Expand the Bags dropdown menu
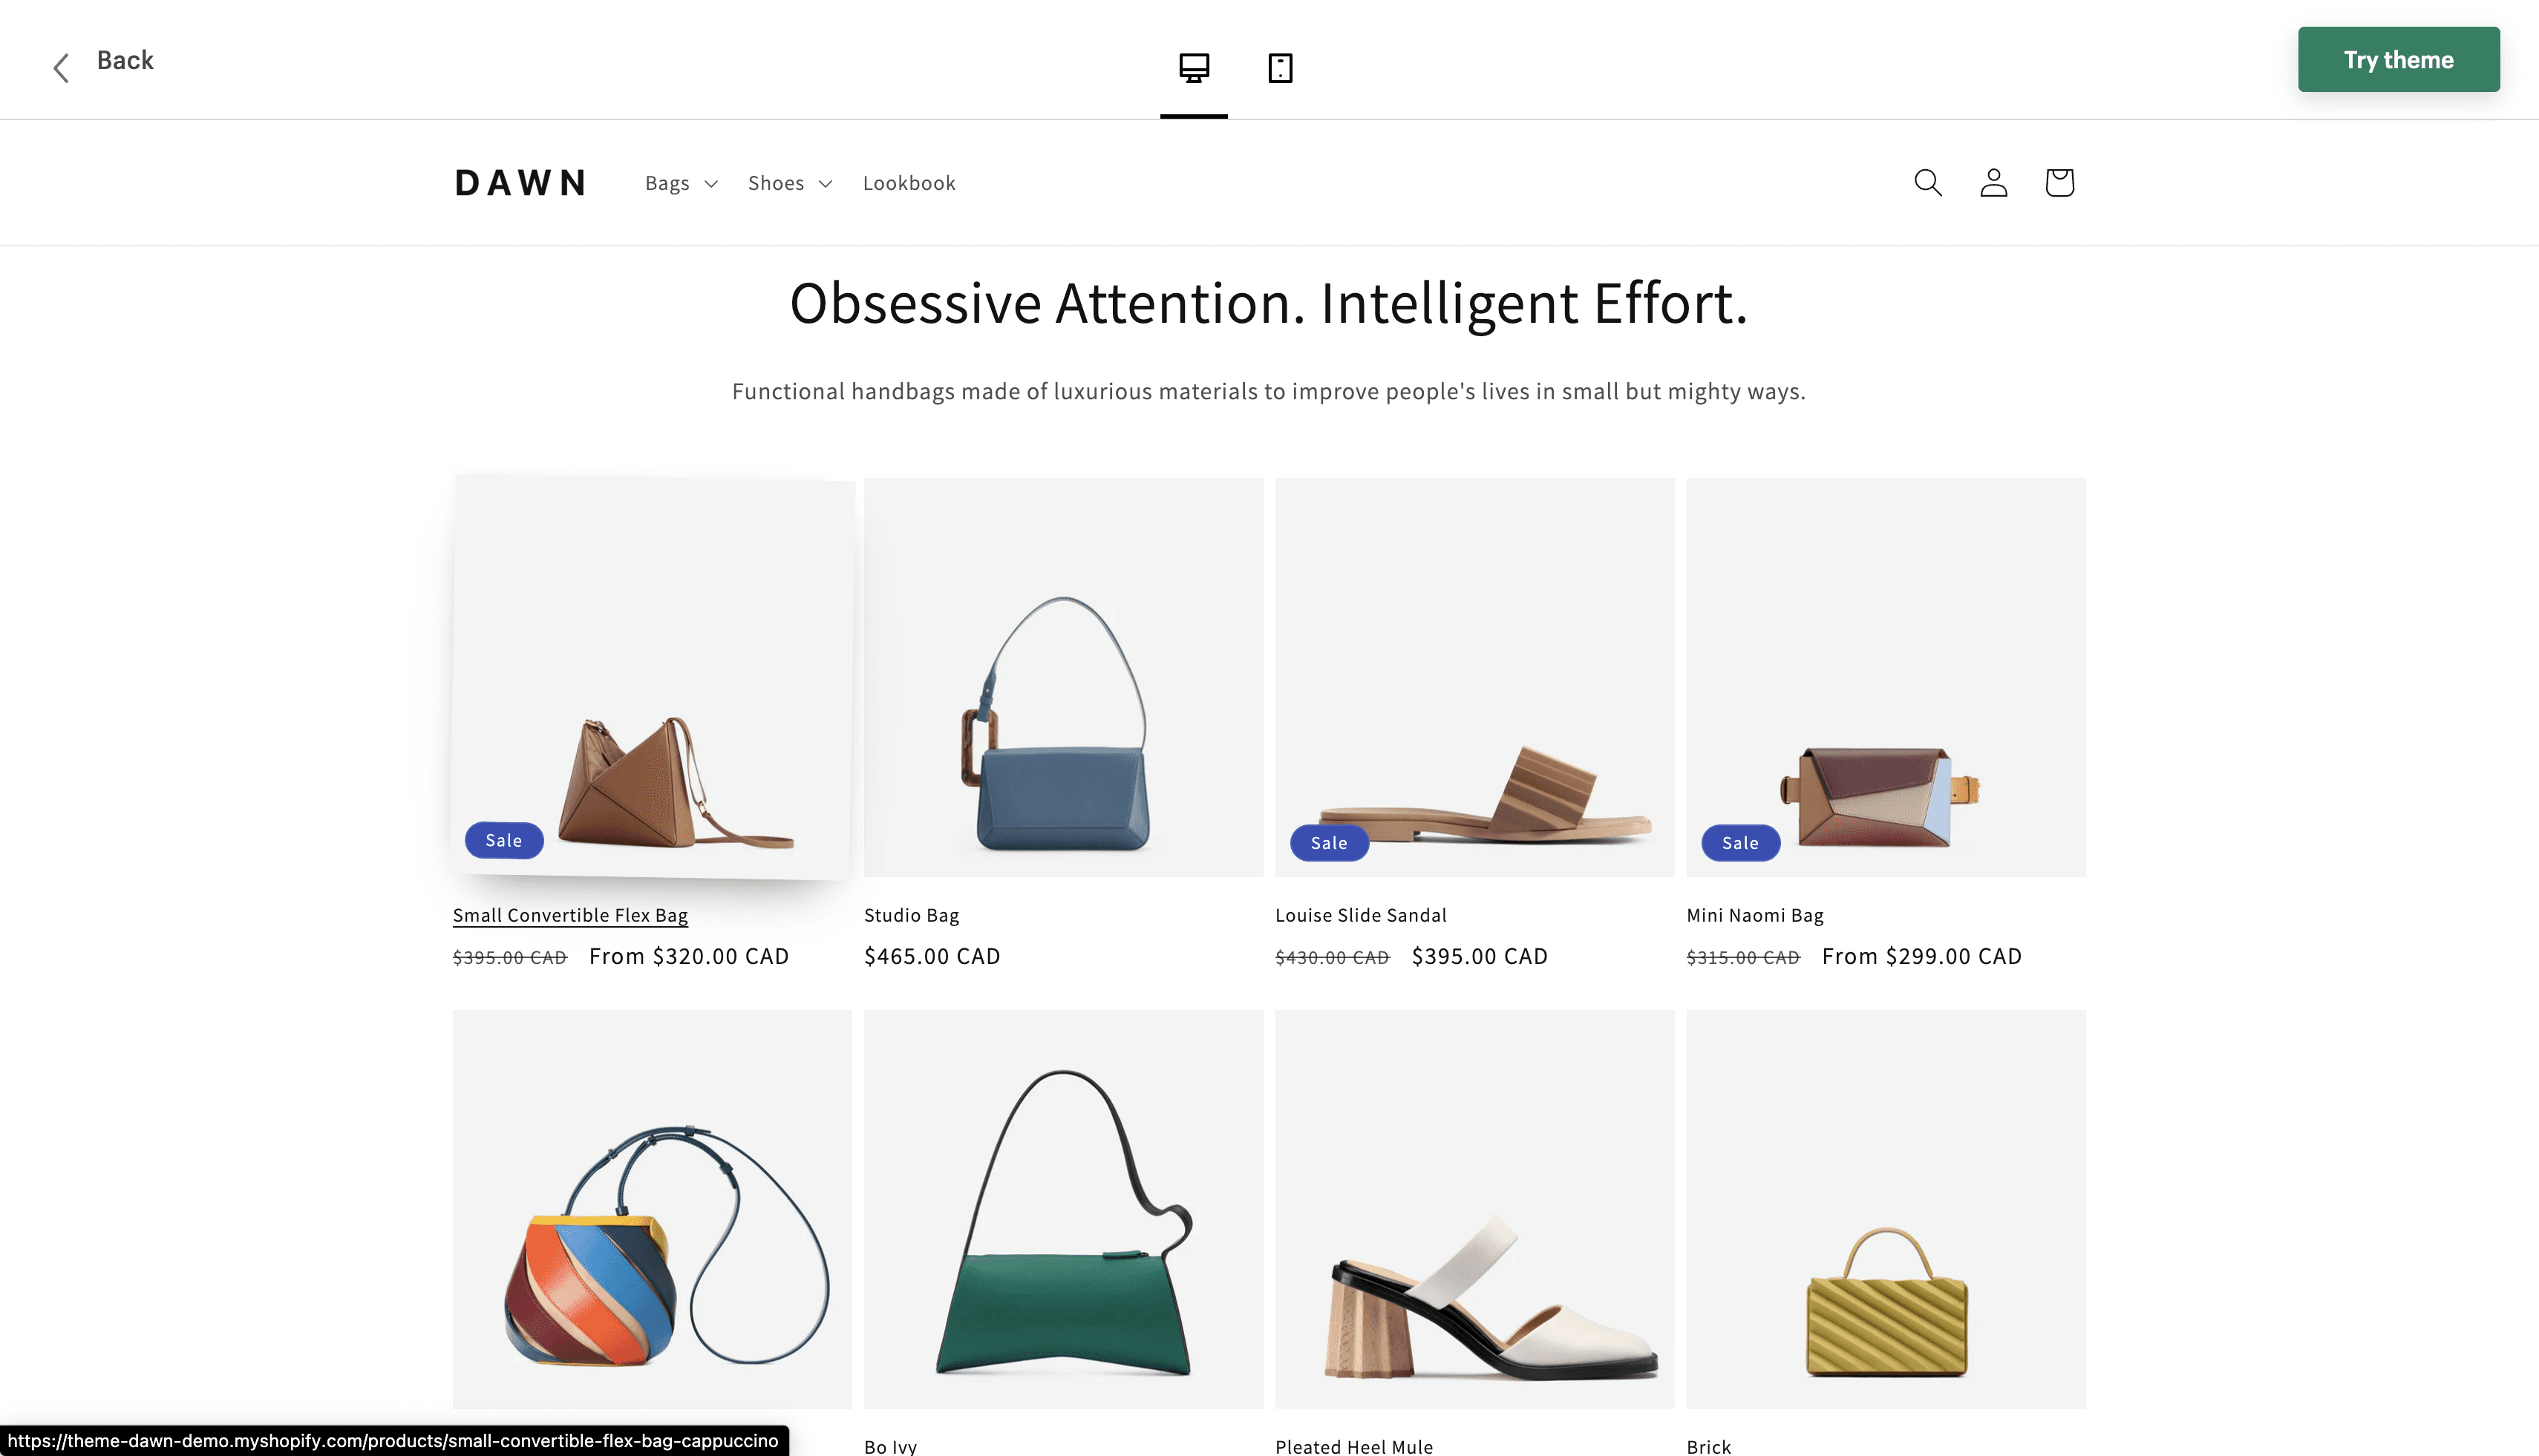 point(682,183)
